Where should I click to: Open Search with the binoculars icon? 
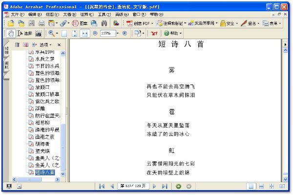coord(105,23)
